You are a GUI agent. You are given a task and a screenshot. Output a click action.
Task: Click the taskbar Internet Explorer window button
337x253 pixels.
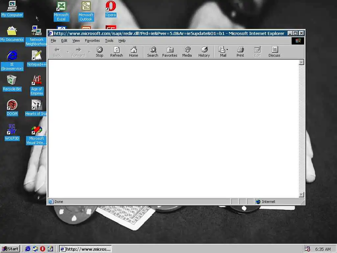tap(85, 249)
